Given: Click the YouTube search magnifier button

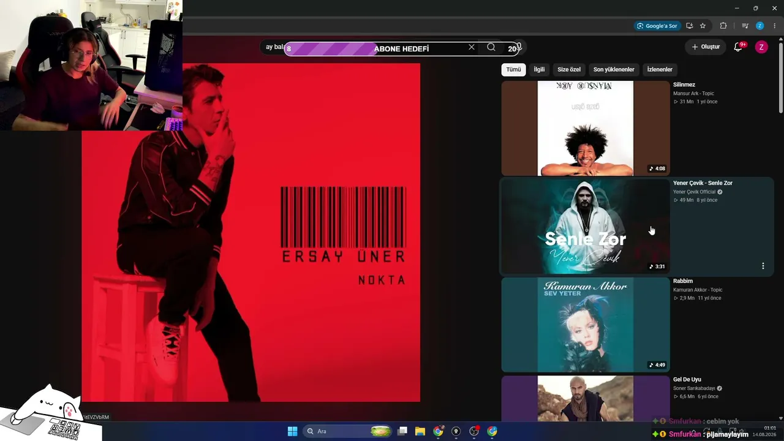Looking at the screenshot, I should click(x=491, y=47).
